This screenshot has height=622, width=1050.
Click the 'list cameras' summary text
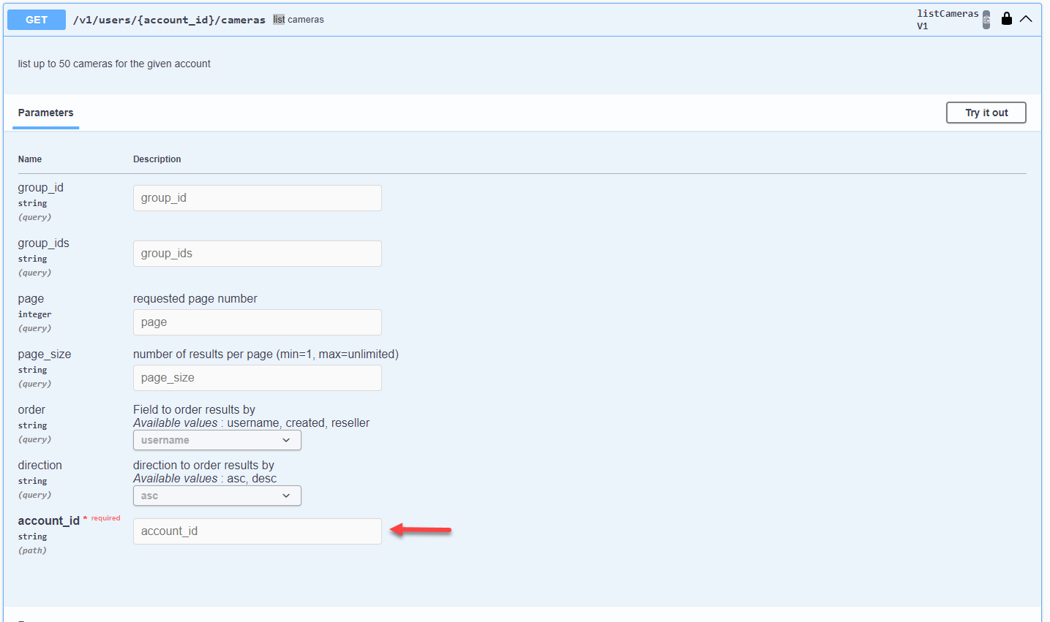pos(299,20)
